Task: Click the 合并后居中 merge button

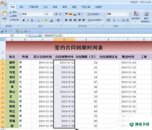Action: pos(95,20)
